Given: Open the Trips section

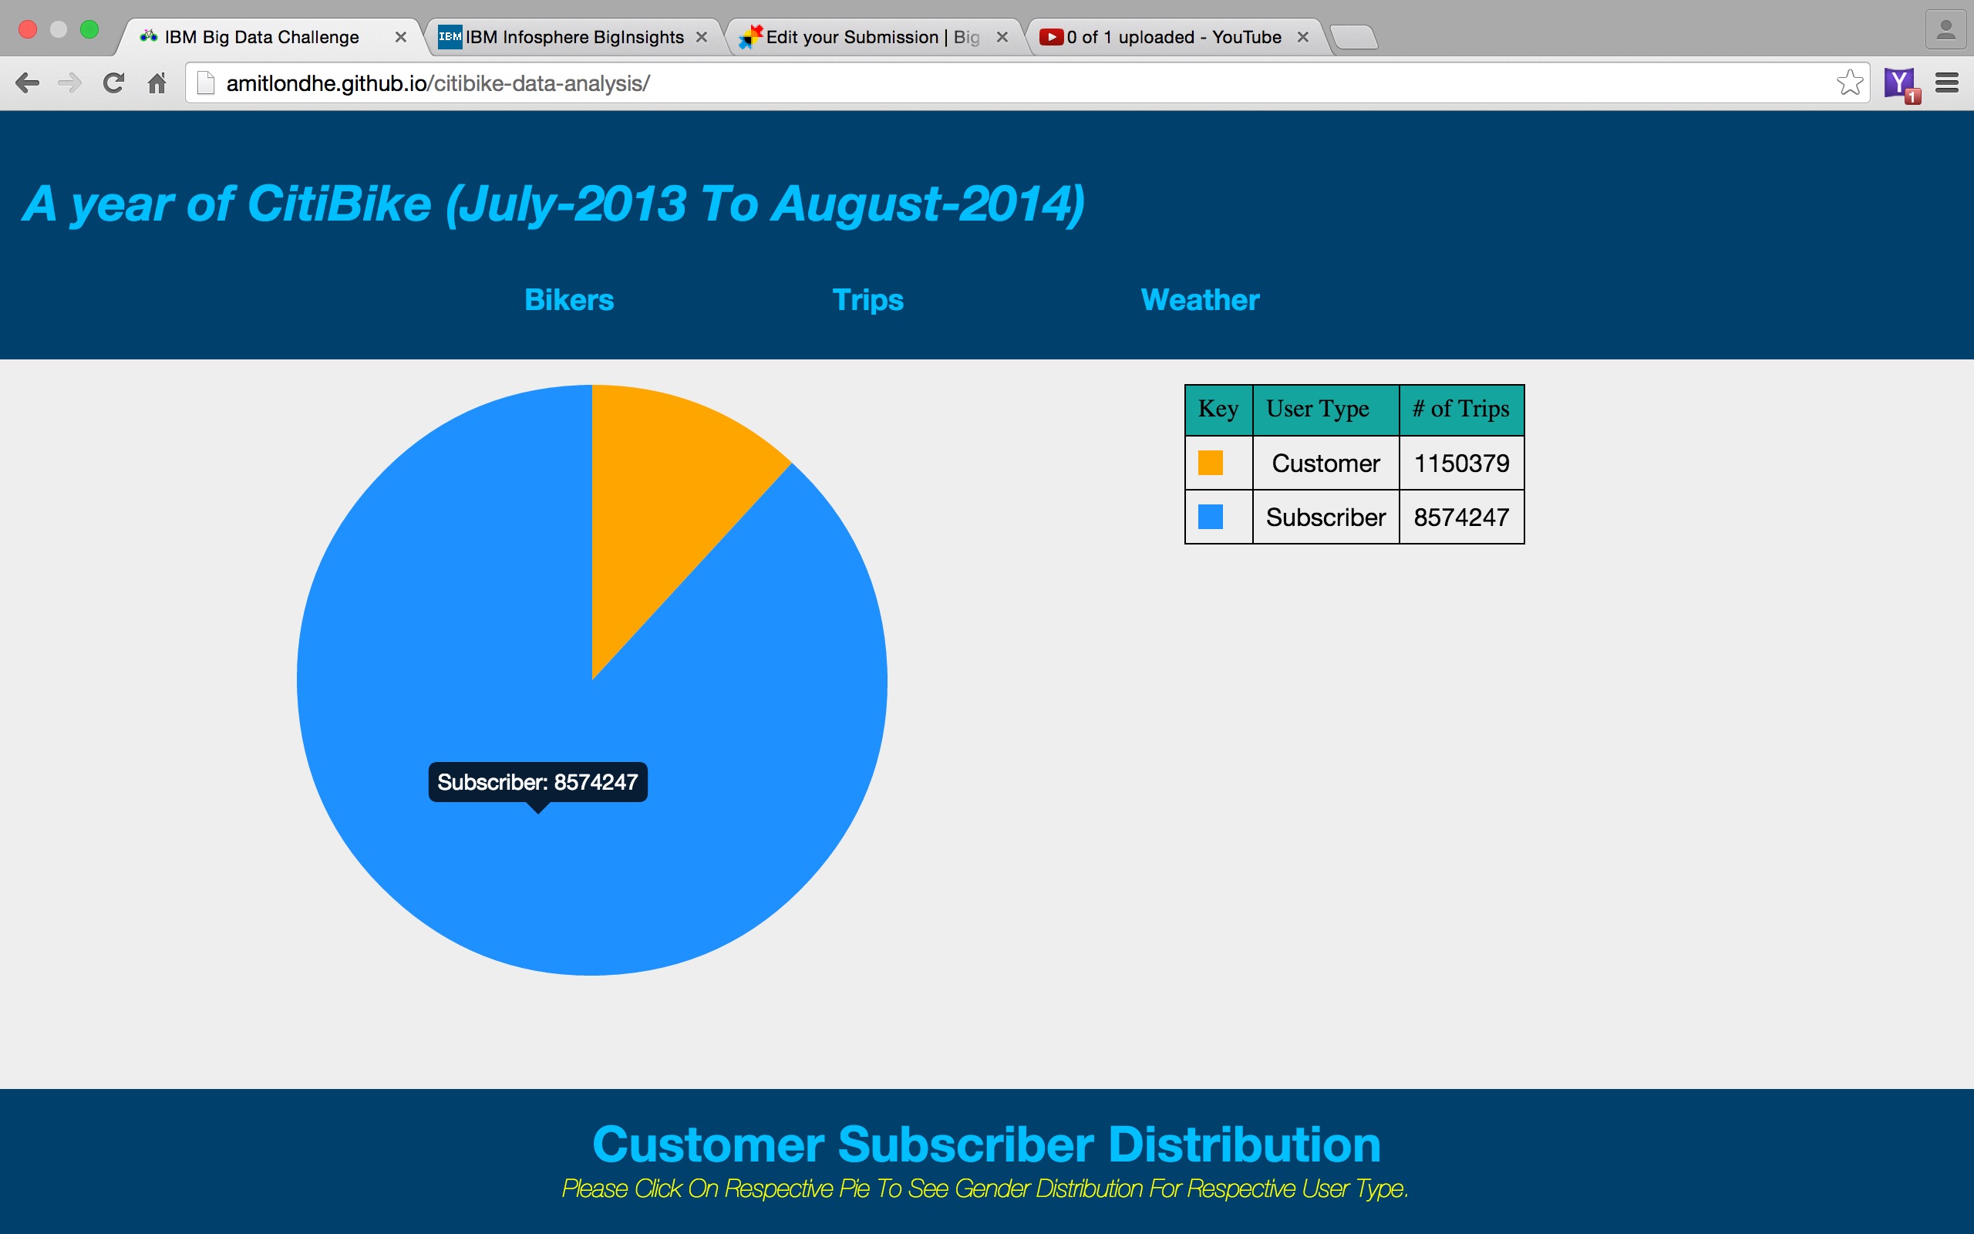Looking at the screenshot, I should 867,299.
